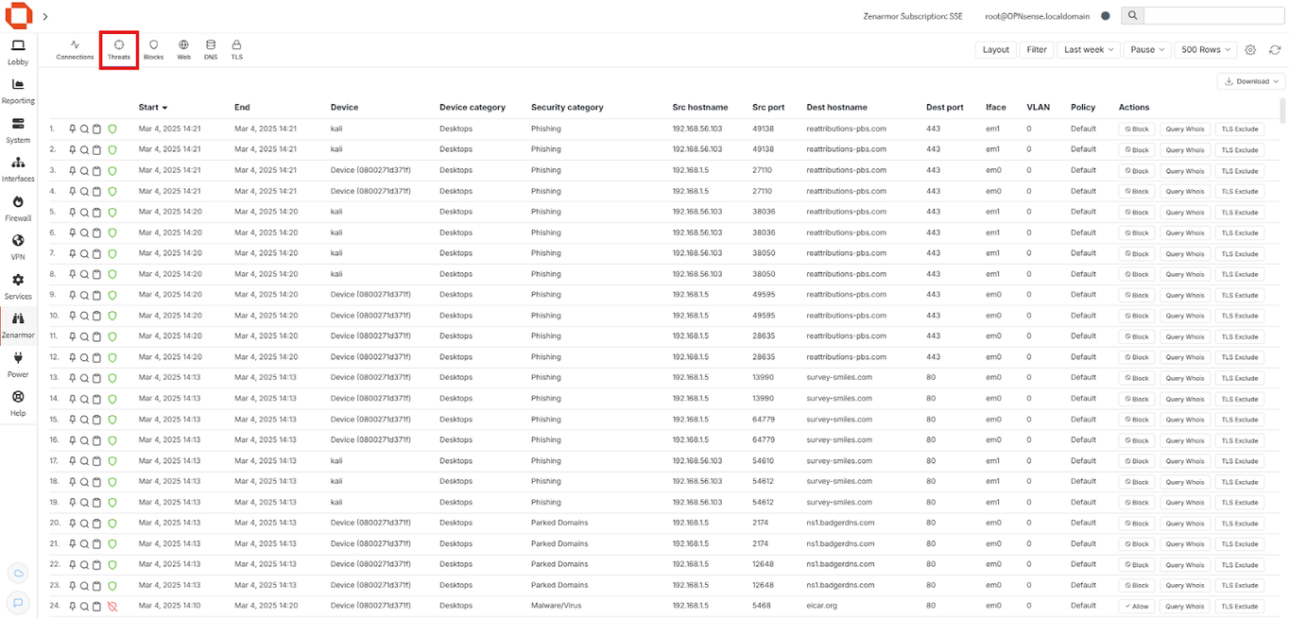The height and width of the screenshot is (619, 1289).
Task: Click the magnifier icon in row 2
Action: tap(84, 149)
